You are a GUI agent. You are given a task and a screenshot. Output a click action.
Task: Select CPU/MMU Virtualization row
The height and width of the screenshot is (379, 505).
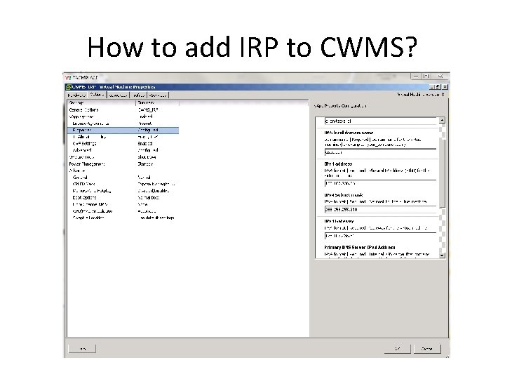coord(123,211)
